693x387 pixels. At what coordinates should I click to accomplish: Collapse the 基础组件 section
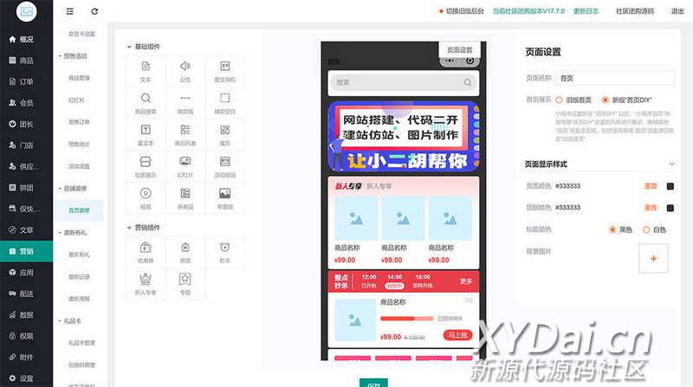pyautogui.click(x=129, y=47)
